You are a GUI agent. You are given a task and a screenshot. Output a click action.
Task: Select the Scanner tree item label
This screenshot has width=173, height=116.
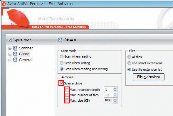26,48
